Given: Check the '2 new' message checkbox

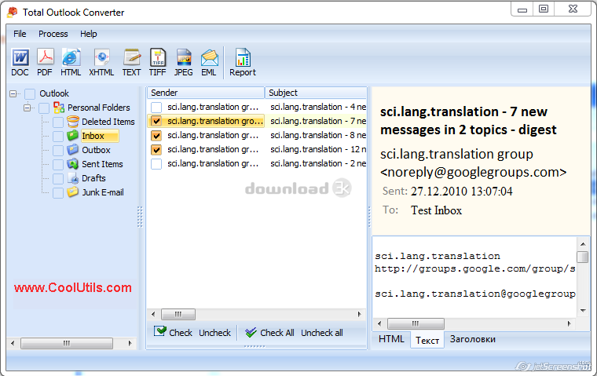Looking at the screenshot, I should point(156,164).
